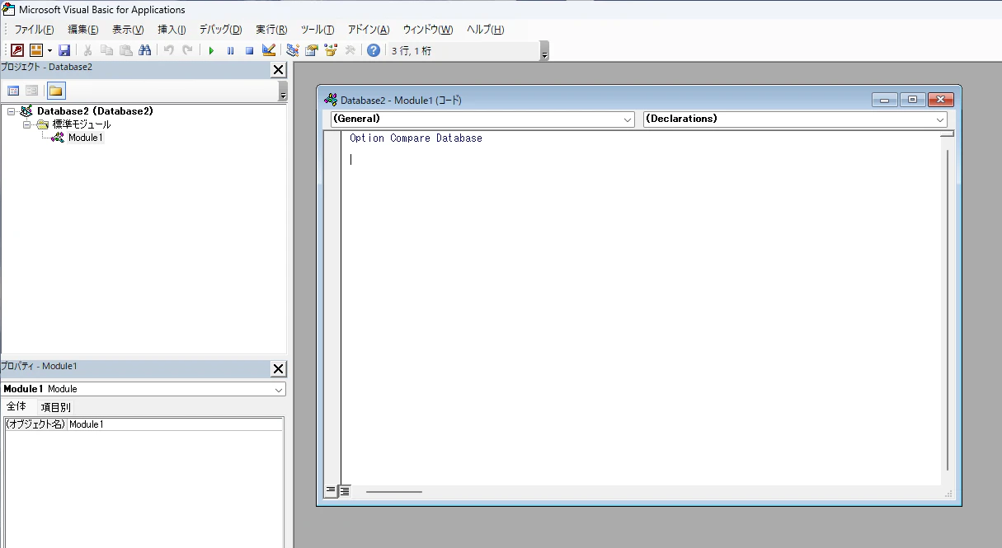The width and height of the screenshot is (1002, 548).
Task: Close the プロジェクト - Database2 pane
Action: [279, 70]
